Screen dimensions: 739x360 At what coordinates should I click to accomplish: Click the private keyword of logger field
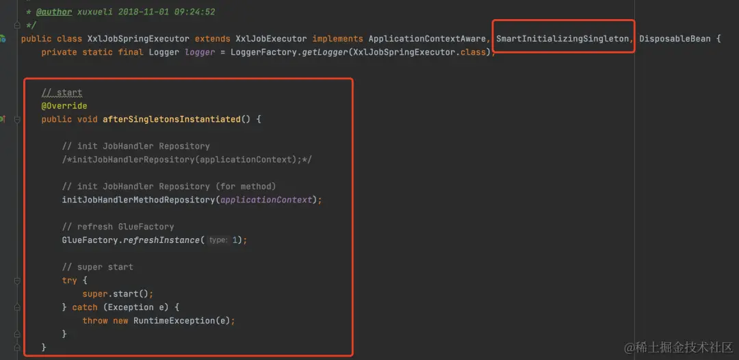(x=60, y=52)
